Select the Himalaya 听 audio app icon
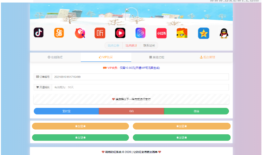This screenshot has height=155, width=262. click(100, 33)
